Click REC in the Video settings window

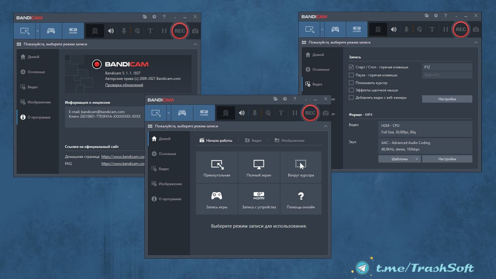[x=461, y=29]
